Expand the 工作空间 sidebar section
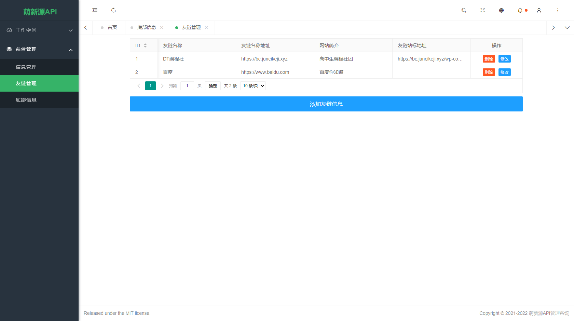 click(x=39, y=30)
